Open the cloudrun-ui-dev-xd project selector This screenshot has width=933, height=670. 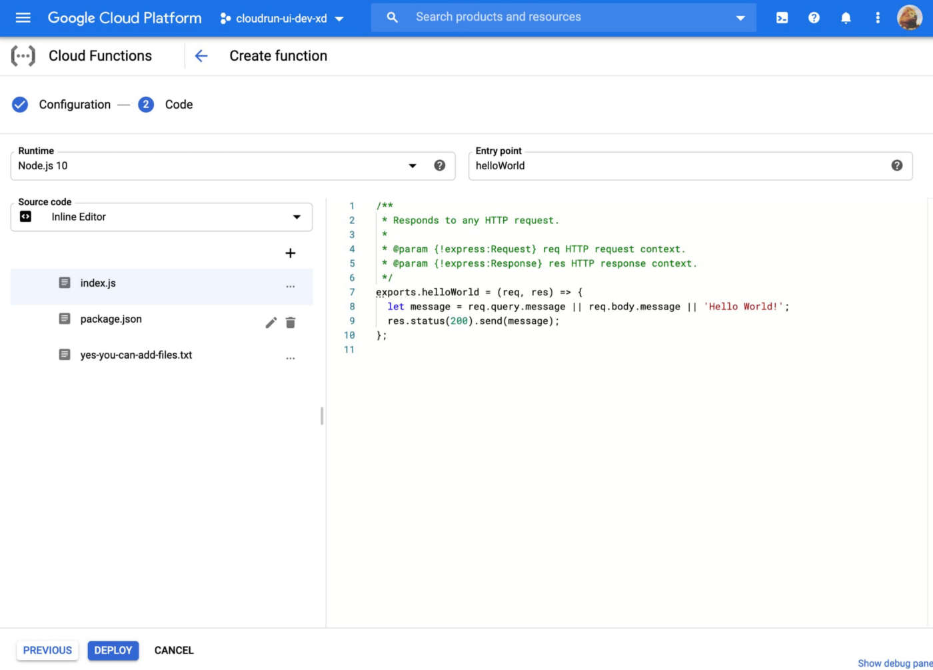(282, 19)
